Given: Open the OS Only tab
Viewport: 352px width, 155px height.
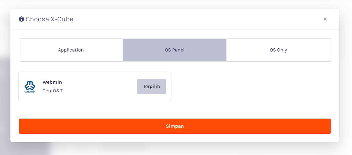Looking at the screenshot, I should click(x=278, y=50).
